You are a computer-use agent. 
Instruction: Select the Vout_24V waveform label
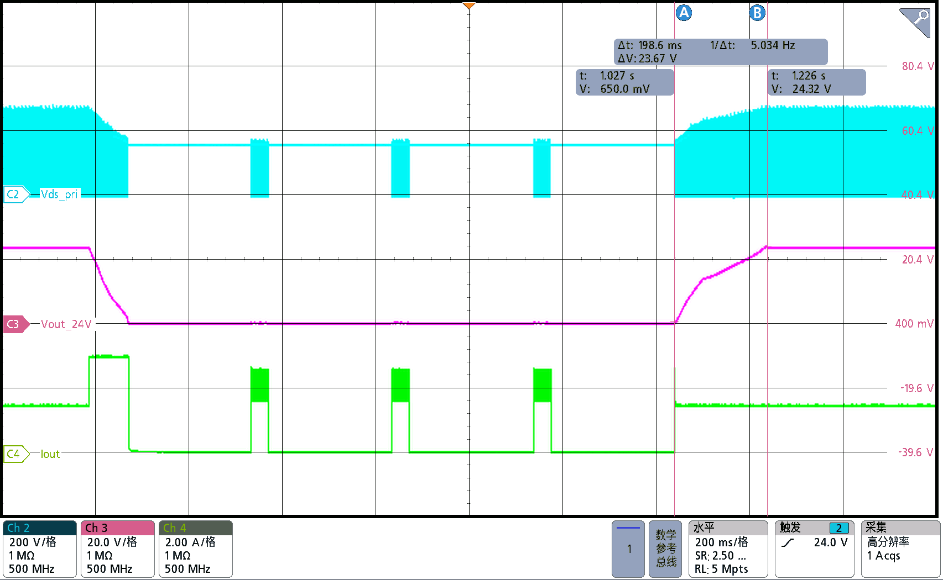pyautogui.click(x=66, y=324)
